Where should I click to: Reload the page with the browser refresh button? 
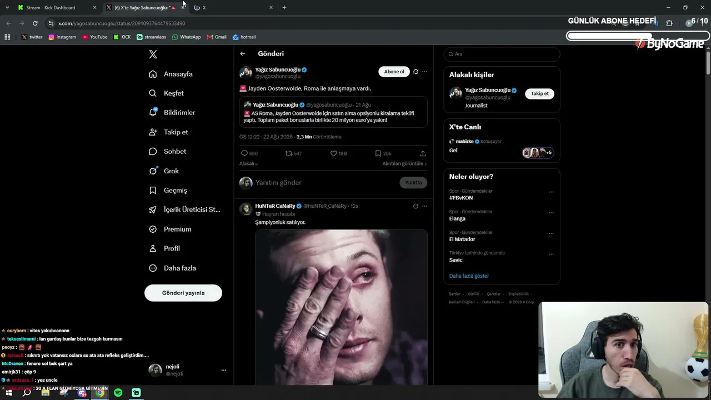tap(35, 23)
